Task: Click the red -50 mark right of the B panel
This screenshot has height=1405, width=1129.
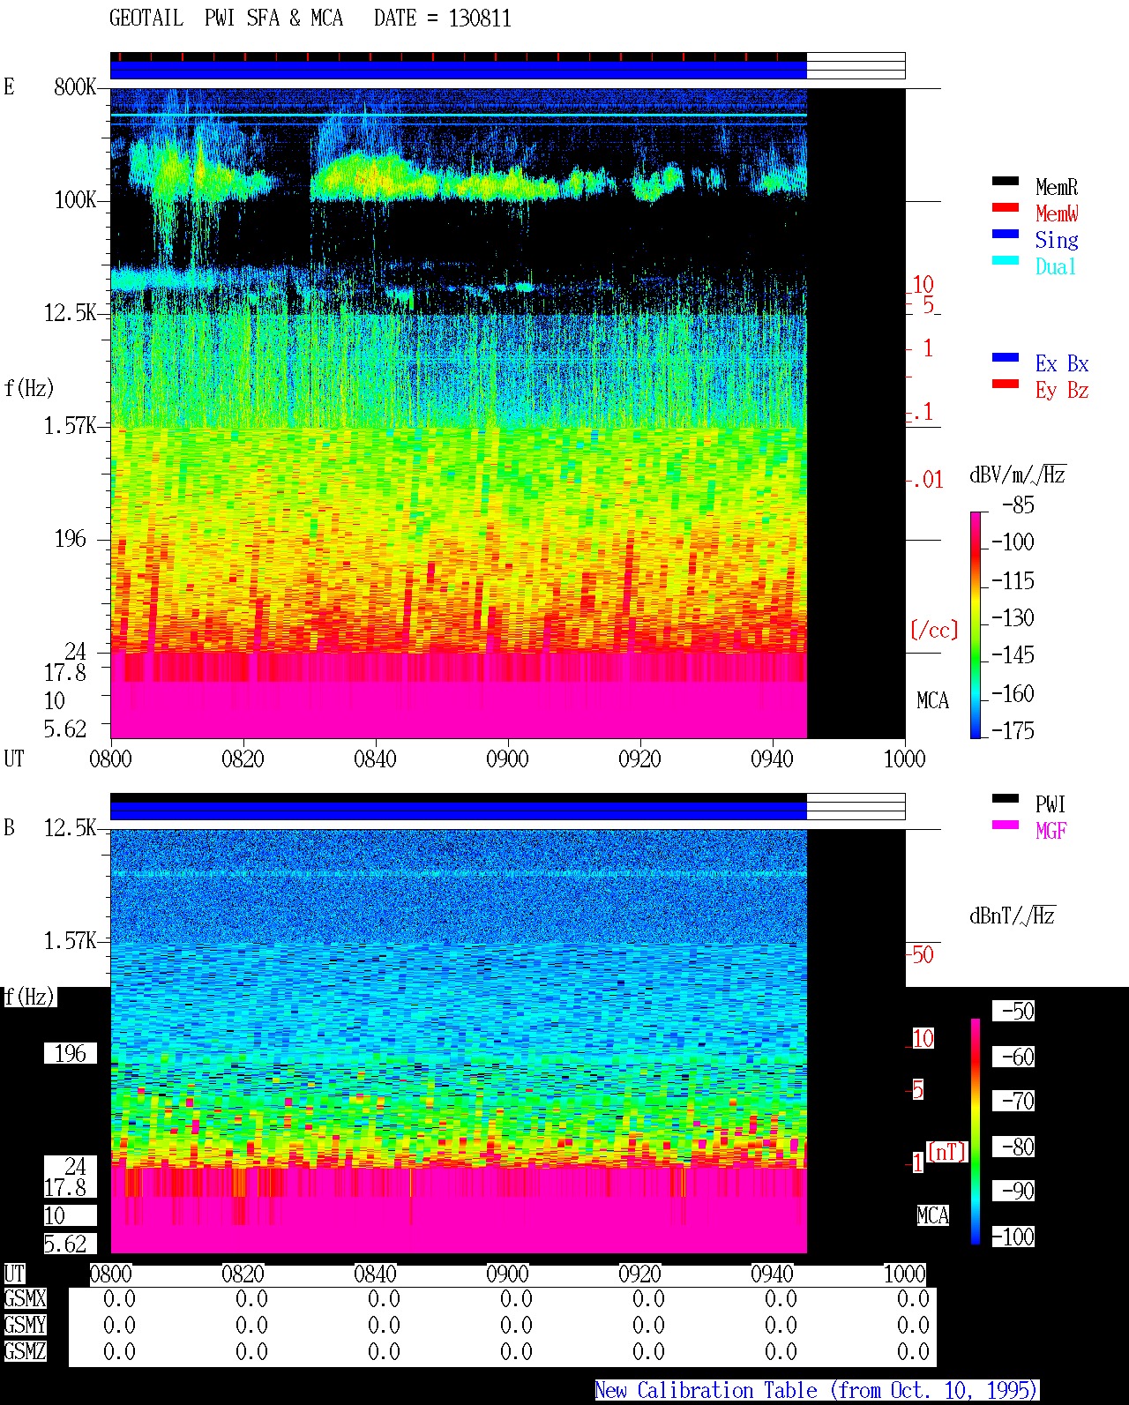Action: click(921, 954)
